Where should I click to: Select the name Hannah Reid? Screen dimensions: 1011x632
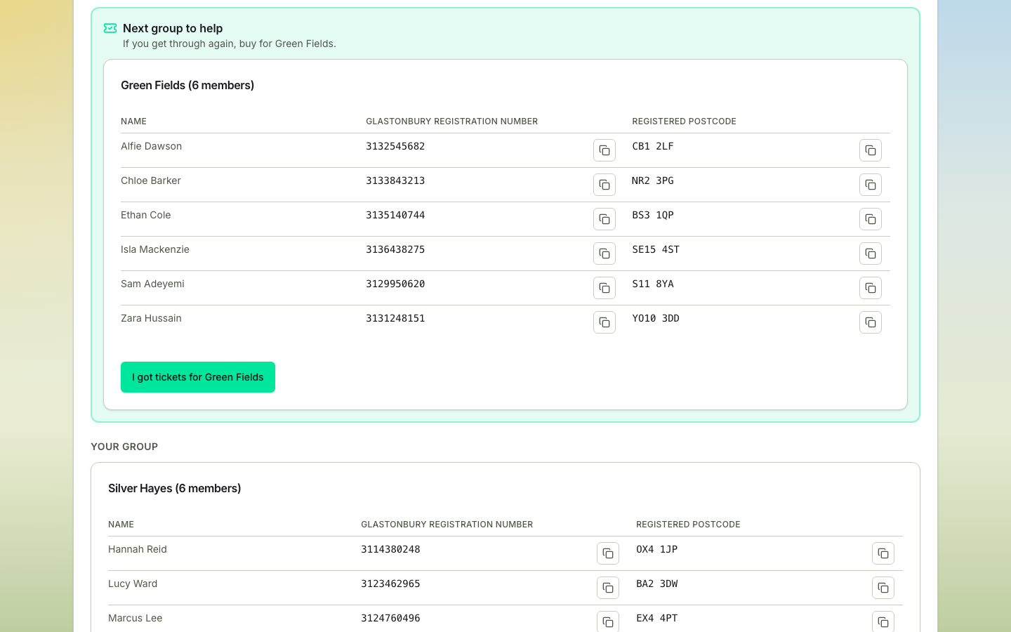[x=138, y=549]
